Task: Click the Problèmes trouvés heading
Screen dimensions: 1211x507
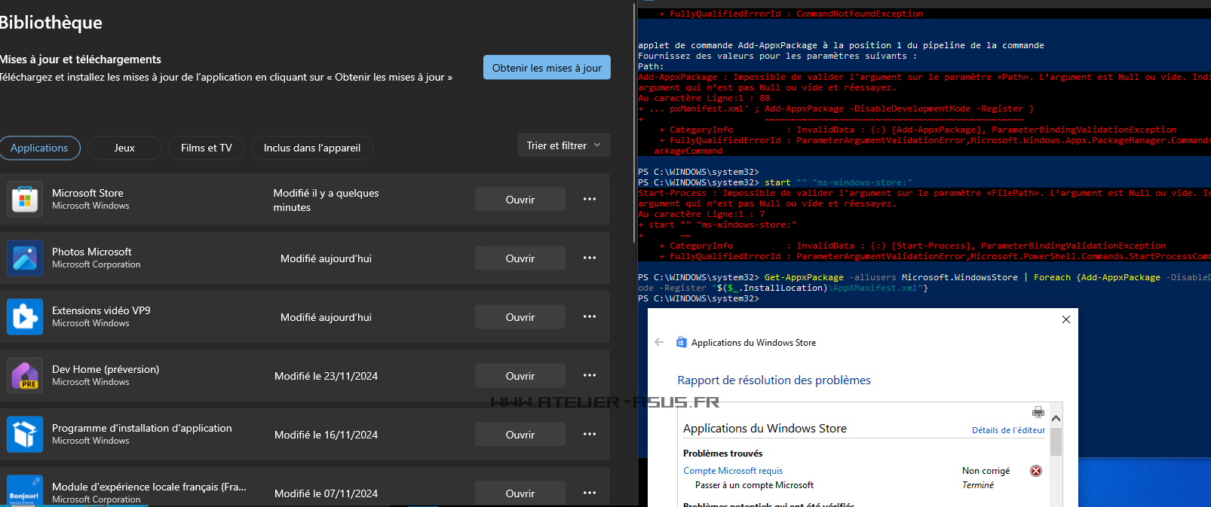Action: pos(722,454)
